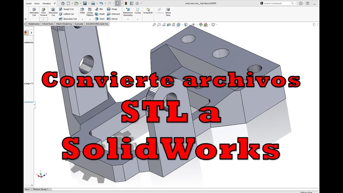The width and height of the screenshot is (343, 193).
Task: Save the current part
Action: [x=85, y=3]
